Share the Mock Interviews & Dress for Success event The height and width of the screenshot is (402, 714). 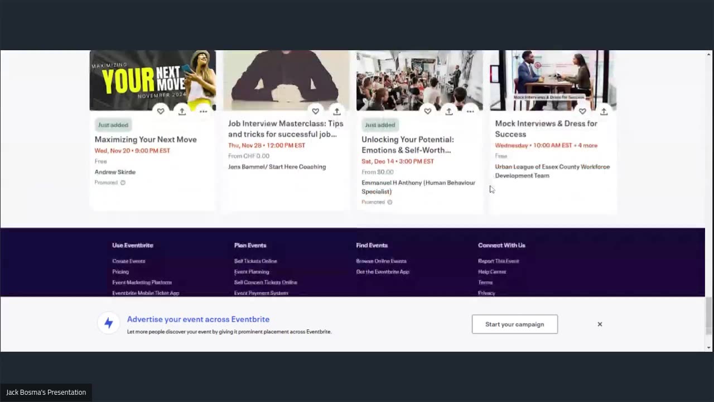point(604,111)
